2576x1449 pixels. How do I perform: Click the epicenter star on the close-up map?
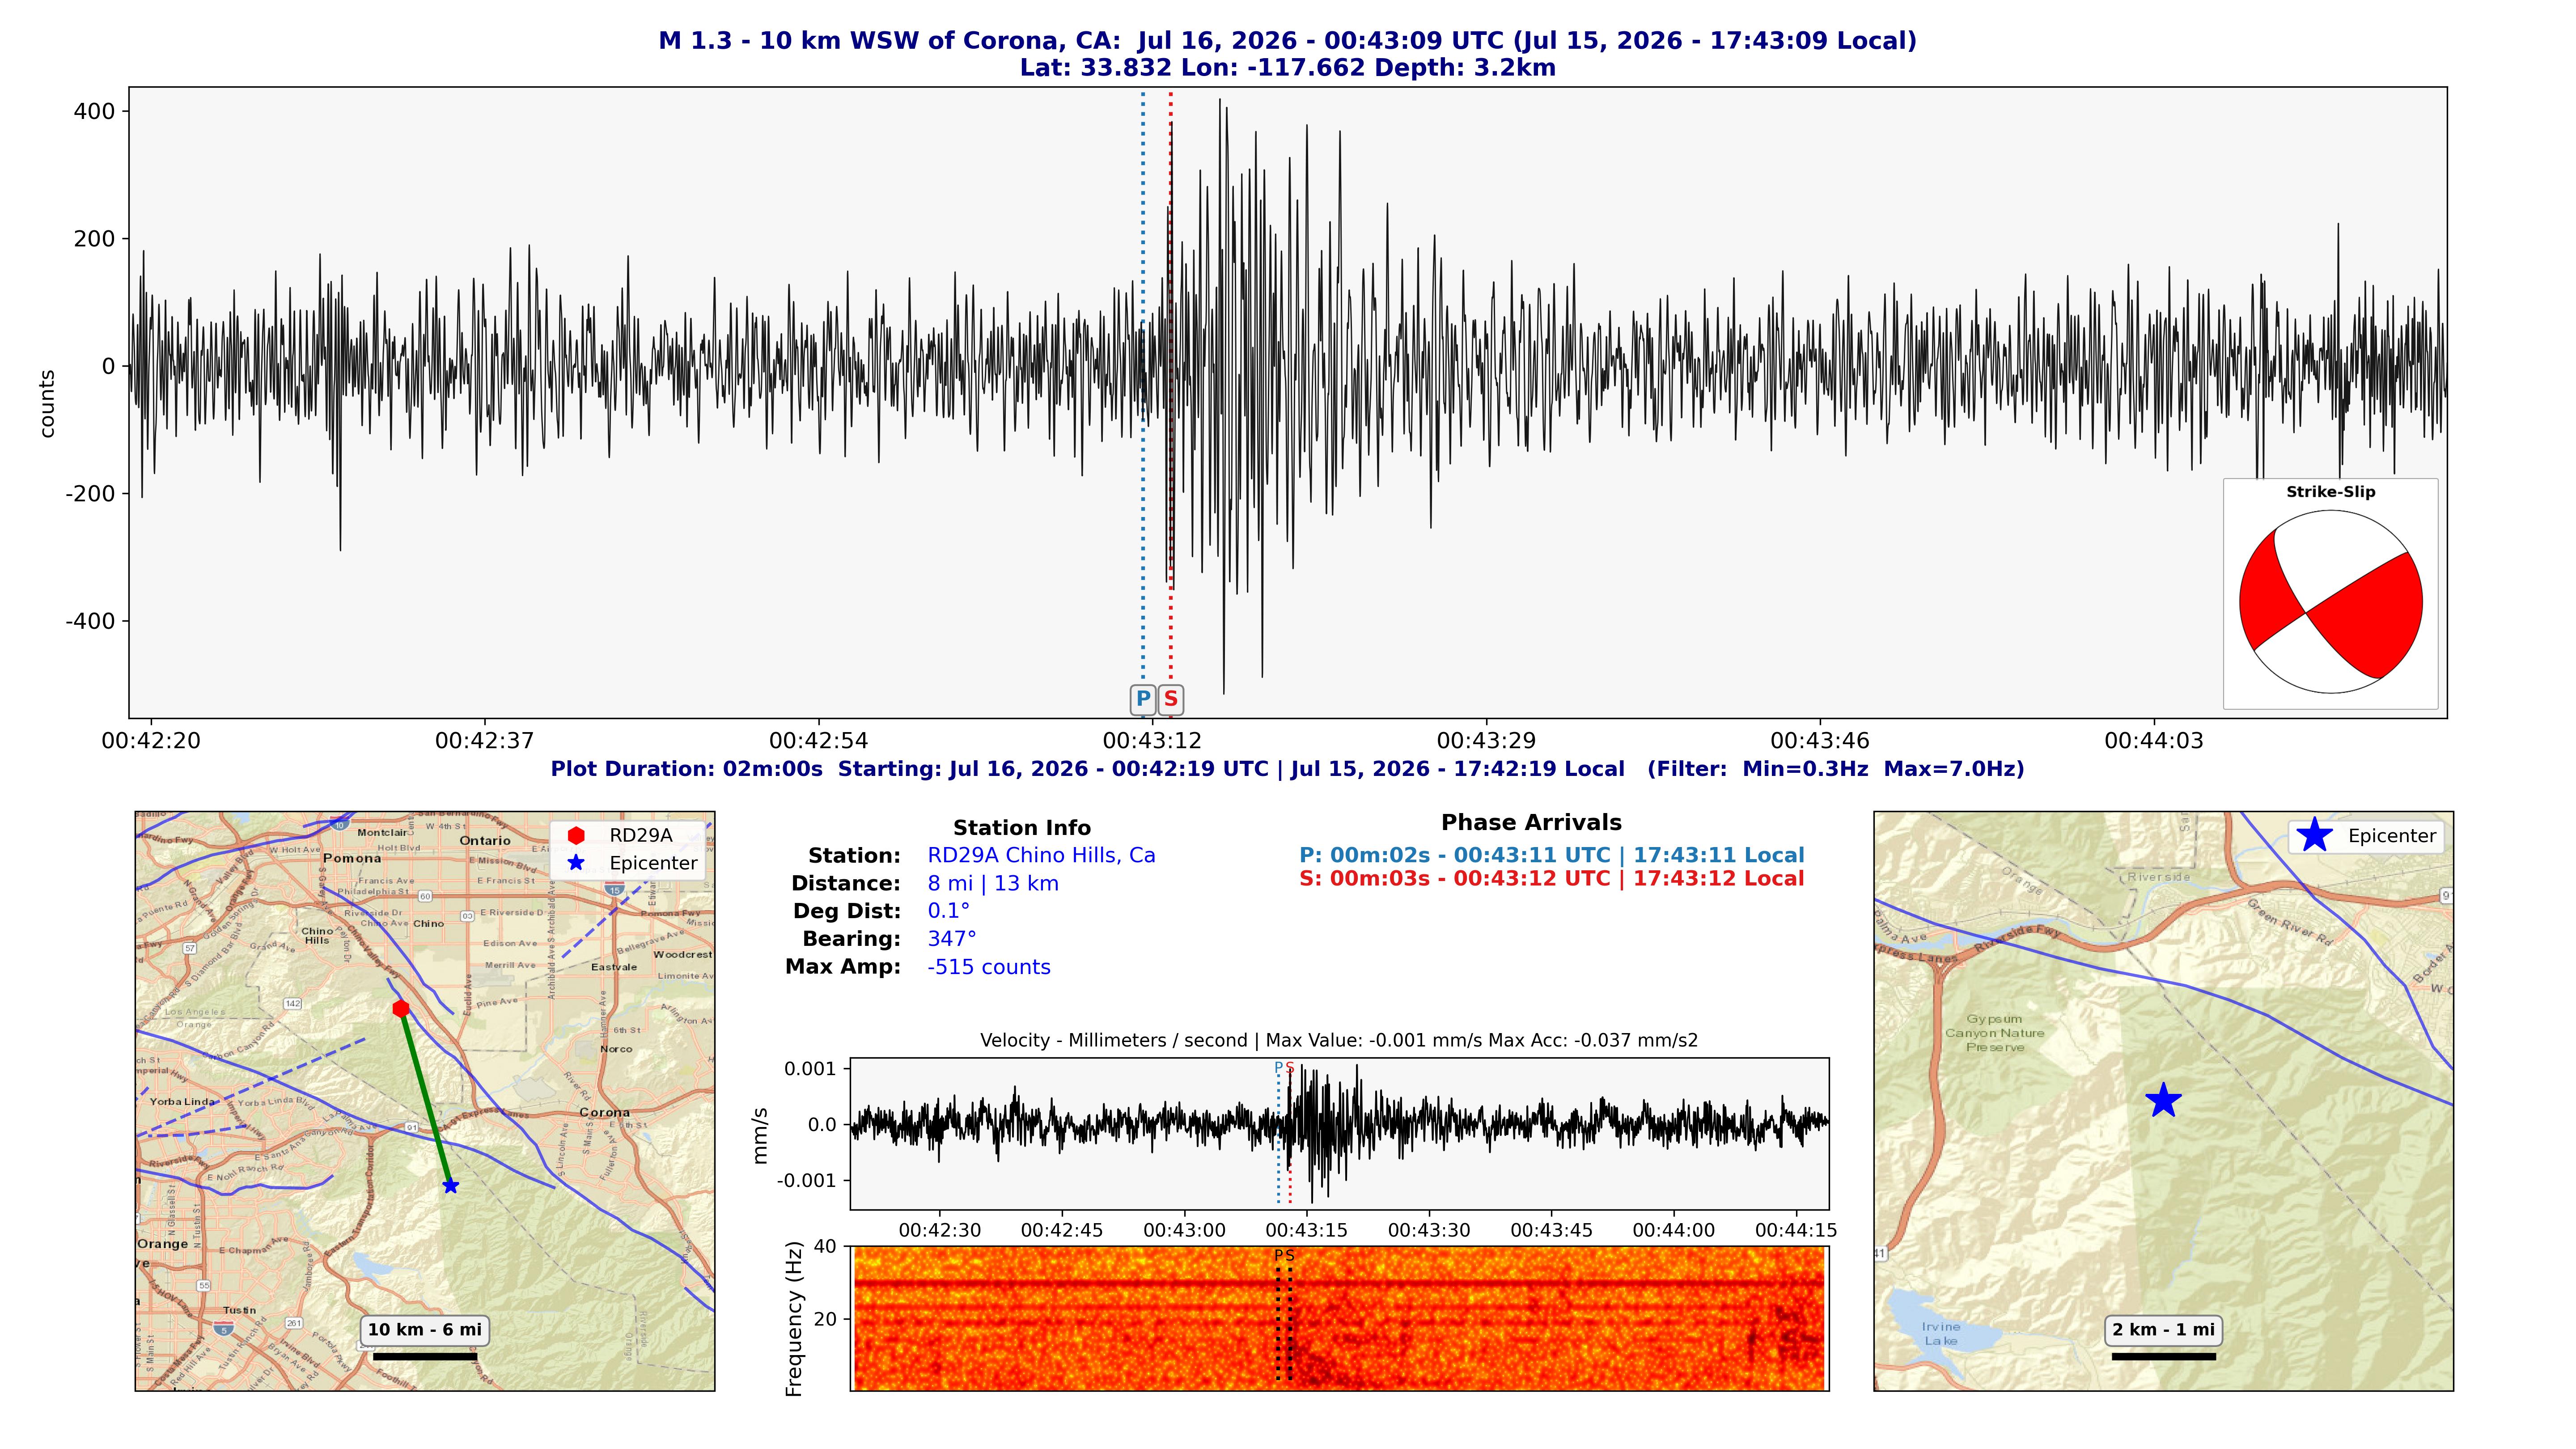coord(2163,1100)
